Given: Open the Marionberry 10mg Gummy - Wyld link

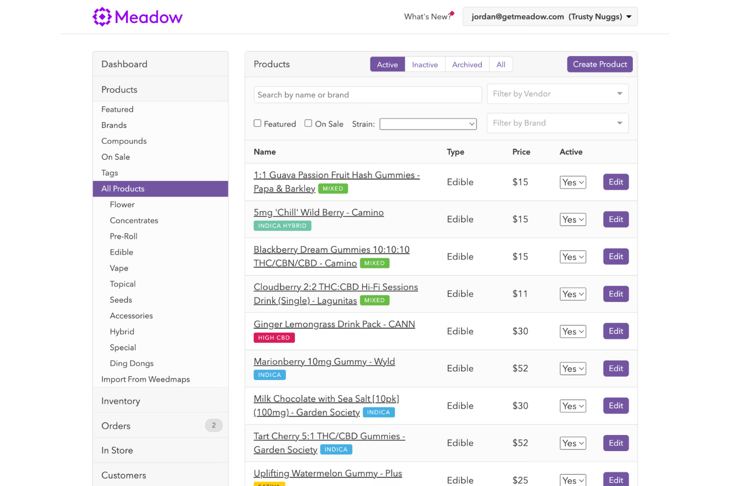Looking at the screenshot, I should pos(324,362).
